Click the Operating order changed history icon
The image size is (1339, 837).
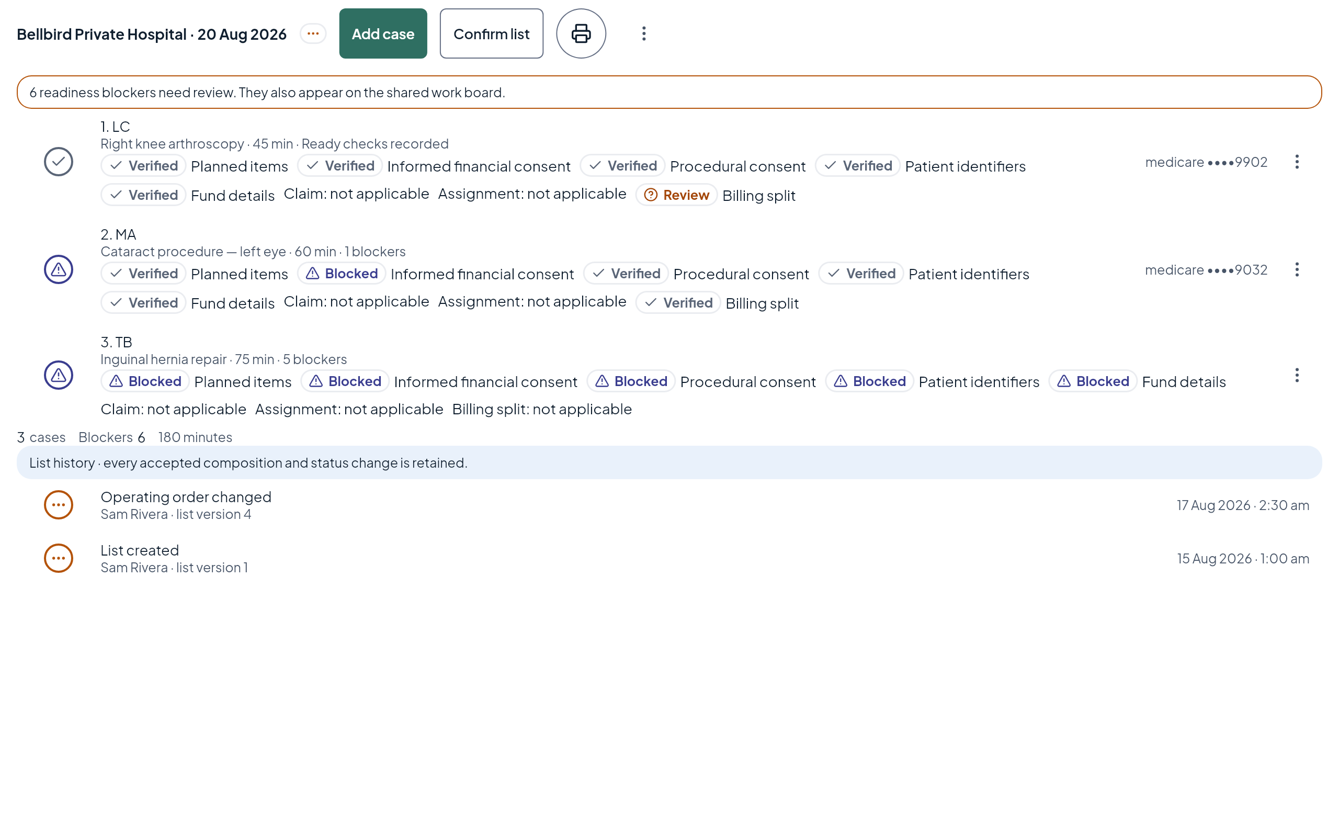tap(58, 505)
